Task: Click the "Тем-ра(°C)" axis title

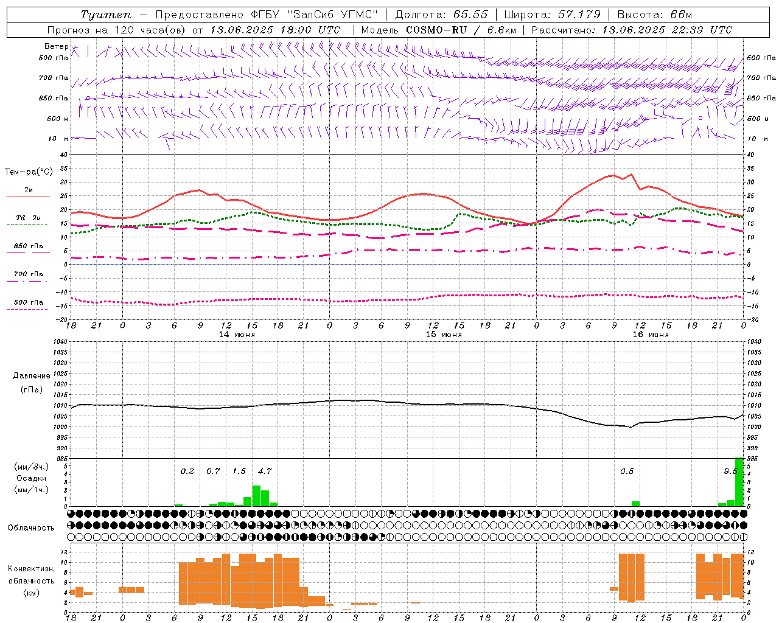Action: [x=29, y=172]
